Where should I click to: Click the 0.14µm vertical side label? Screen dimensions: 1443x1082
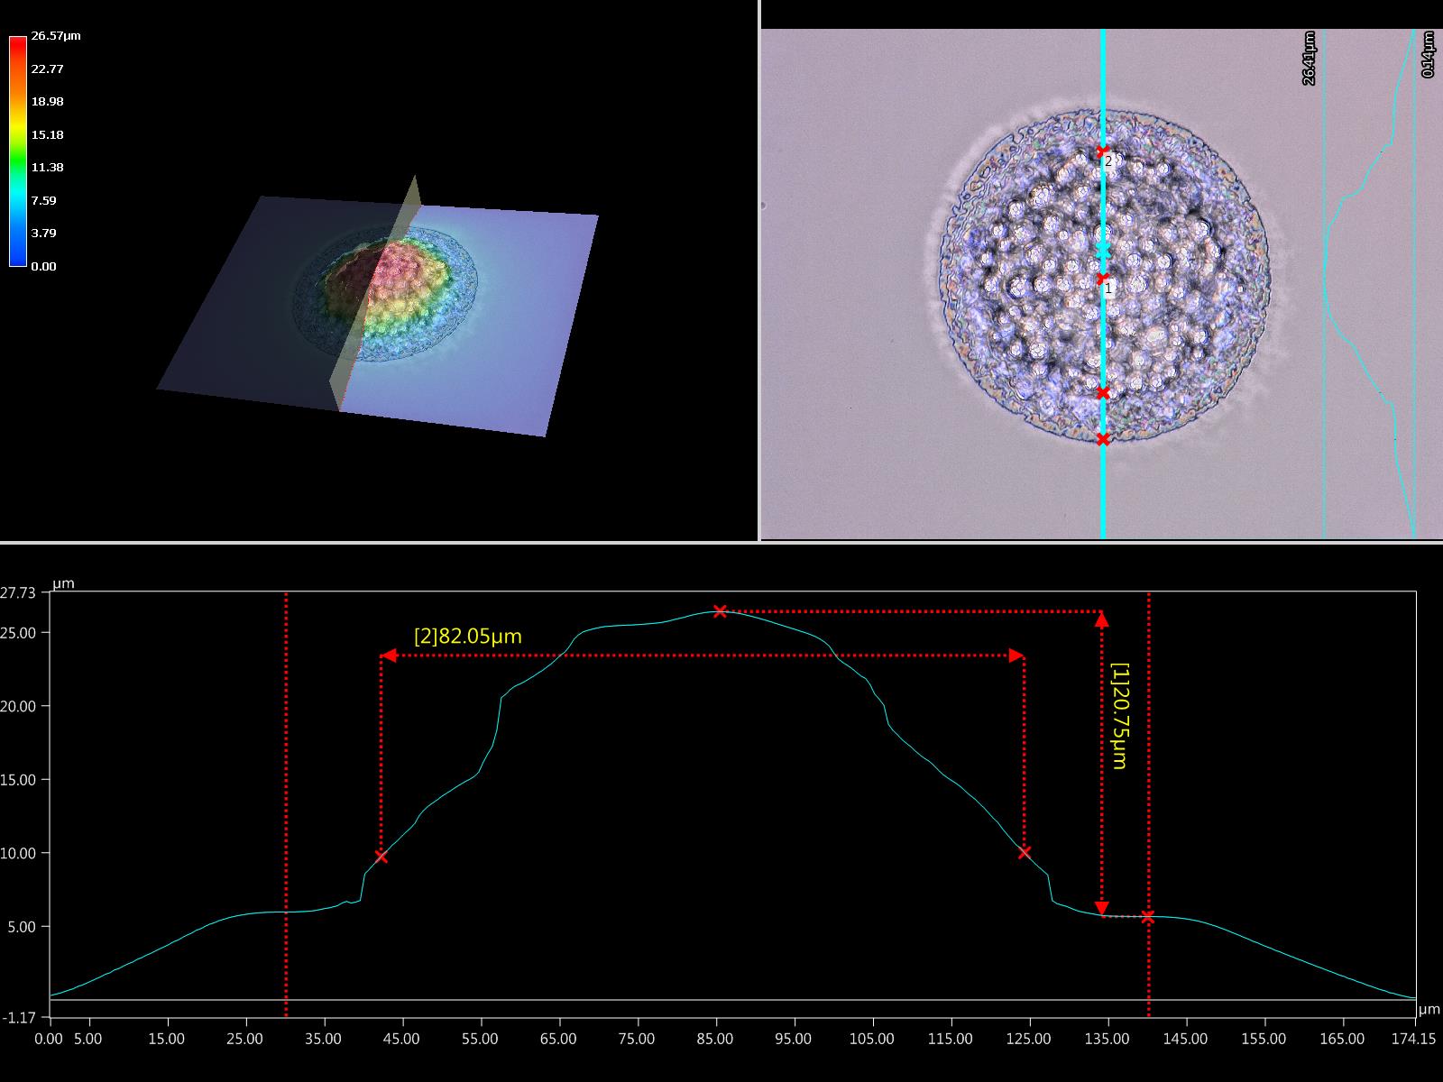[x=1427, y=54]
